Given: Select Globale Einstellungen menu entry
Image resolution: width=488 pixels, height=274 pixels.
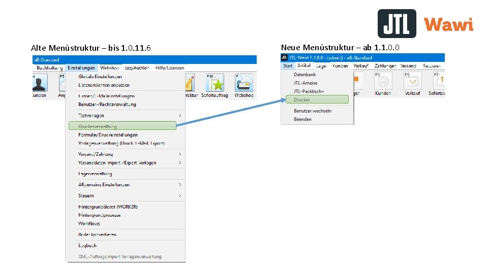Looking at the screenshot, I should tap(100, 77).
